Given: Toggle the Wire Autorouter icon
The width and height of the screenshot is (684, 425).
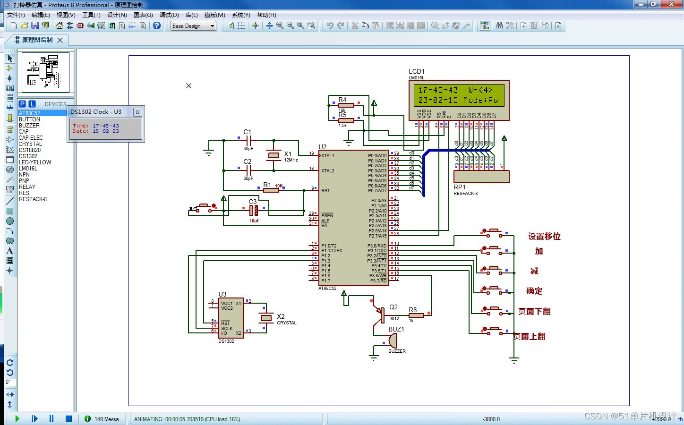Looking at the screenshot, I should [485, 25].
